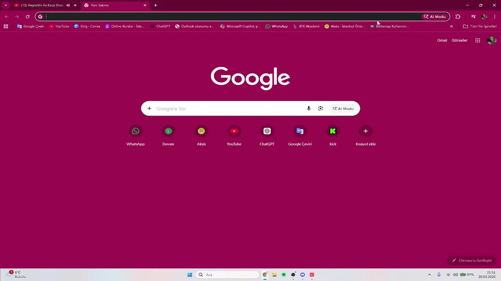Select the Yeni Sekme tab

pos(116,5)
